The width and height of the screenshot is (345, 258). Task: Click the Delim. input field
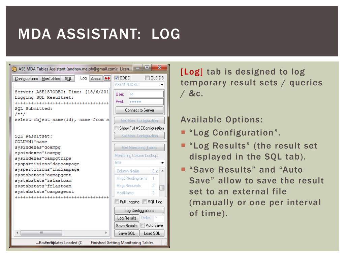159,218
